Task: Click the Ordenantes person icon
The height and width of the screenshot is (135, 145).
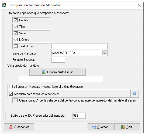Action: 11,127
